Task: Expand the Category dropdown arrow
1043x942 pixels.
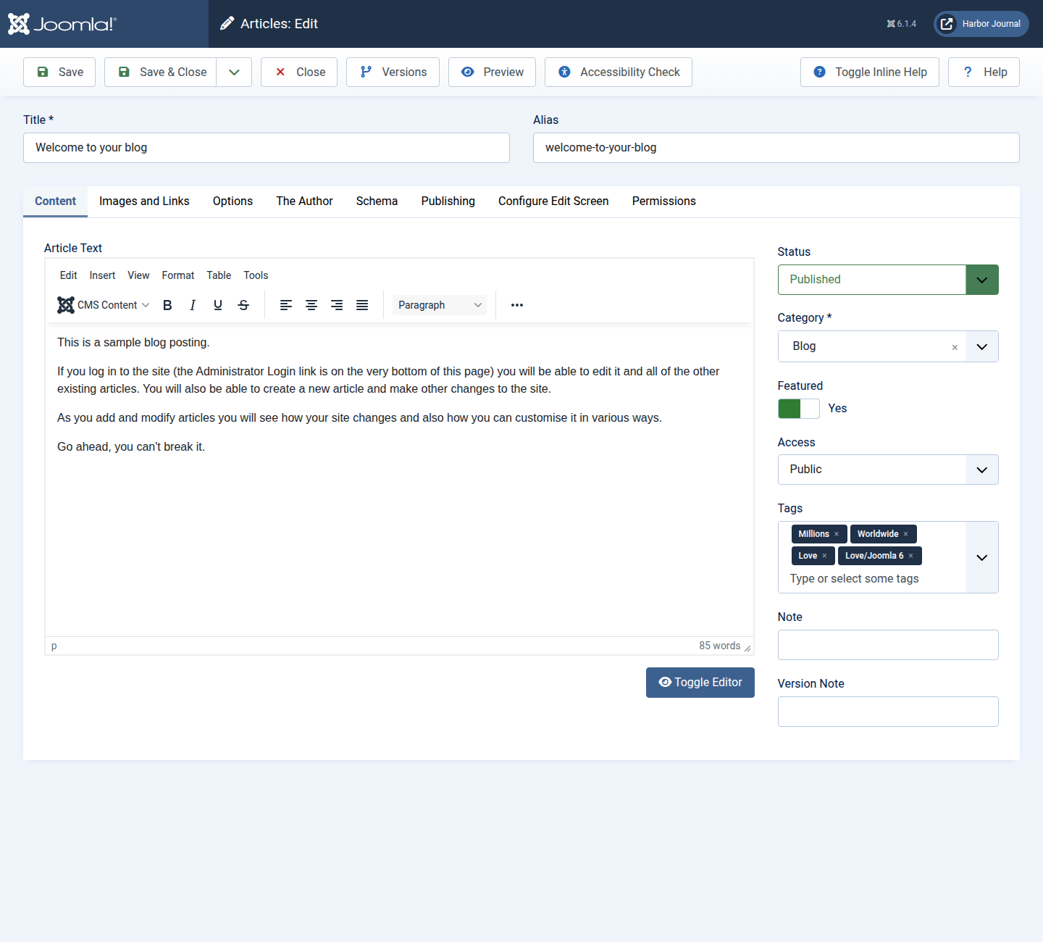Action: coord(982,346)
